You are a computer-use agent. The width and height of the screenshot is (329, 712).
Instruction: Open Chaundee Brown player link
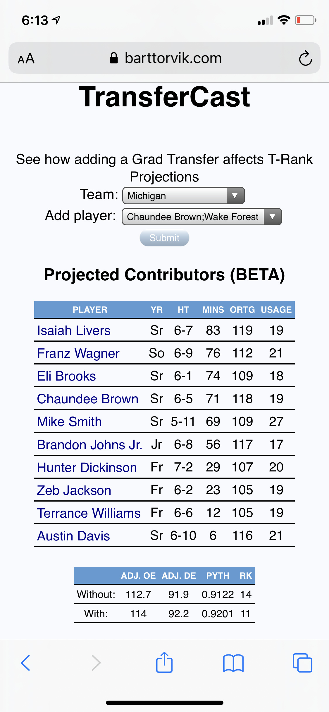tap(88, 399)
